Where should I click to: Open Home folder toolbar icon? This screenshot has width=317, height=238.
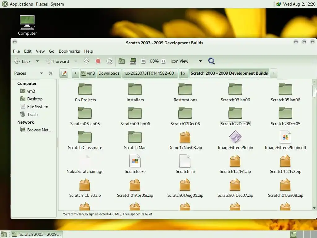(x=121, y=61)
